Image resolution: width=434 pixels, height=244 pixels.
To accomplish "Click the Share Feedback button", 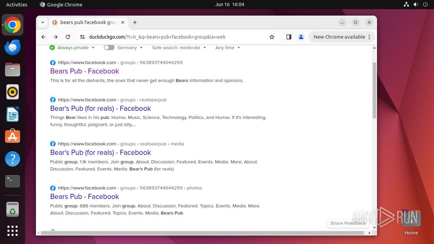I will pyautogui.click(x=348, y=223).
